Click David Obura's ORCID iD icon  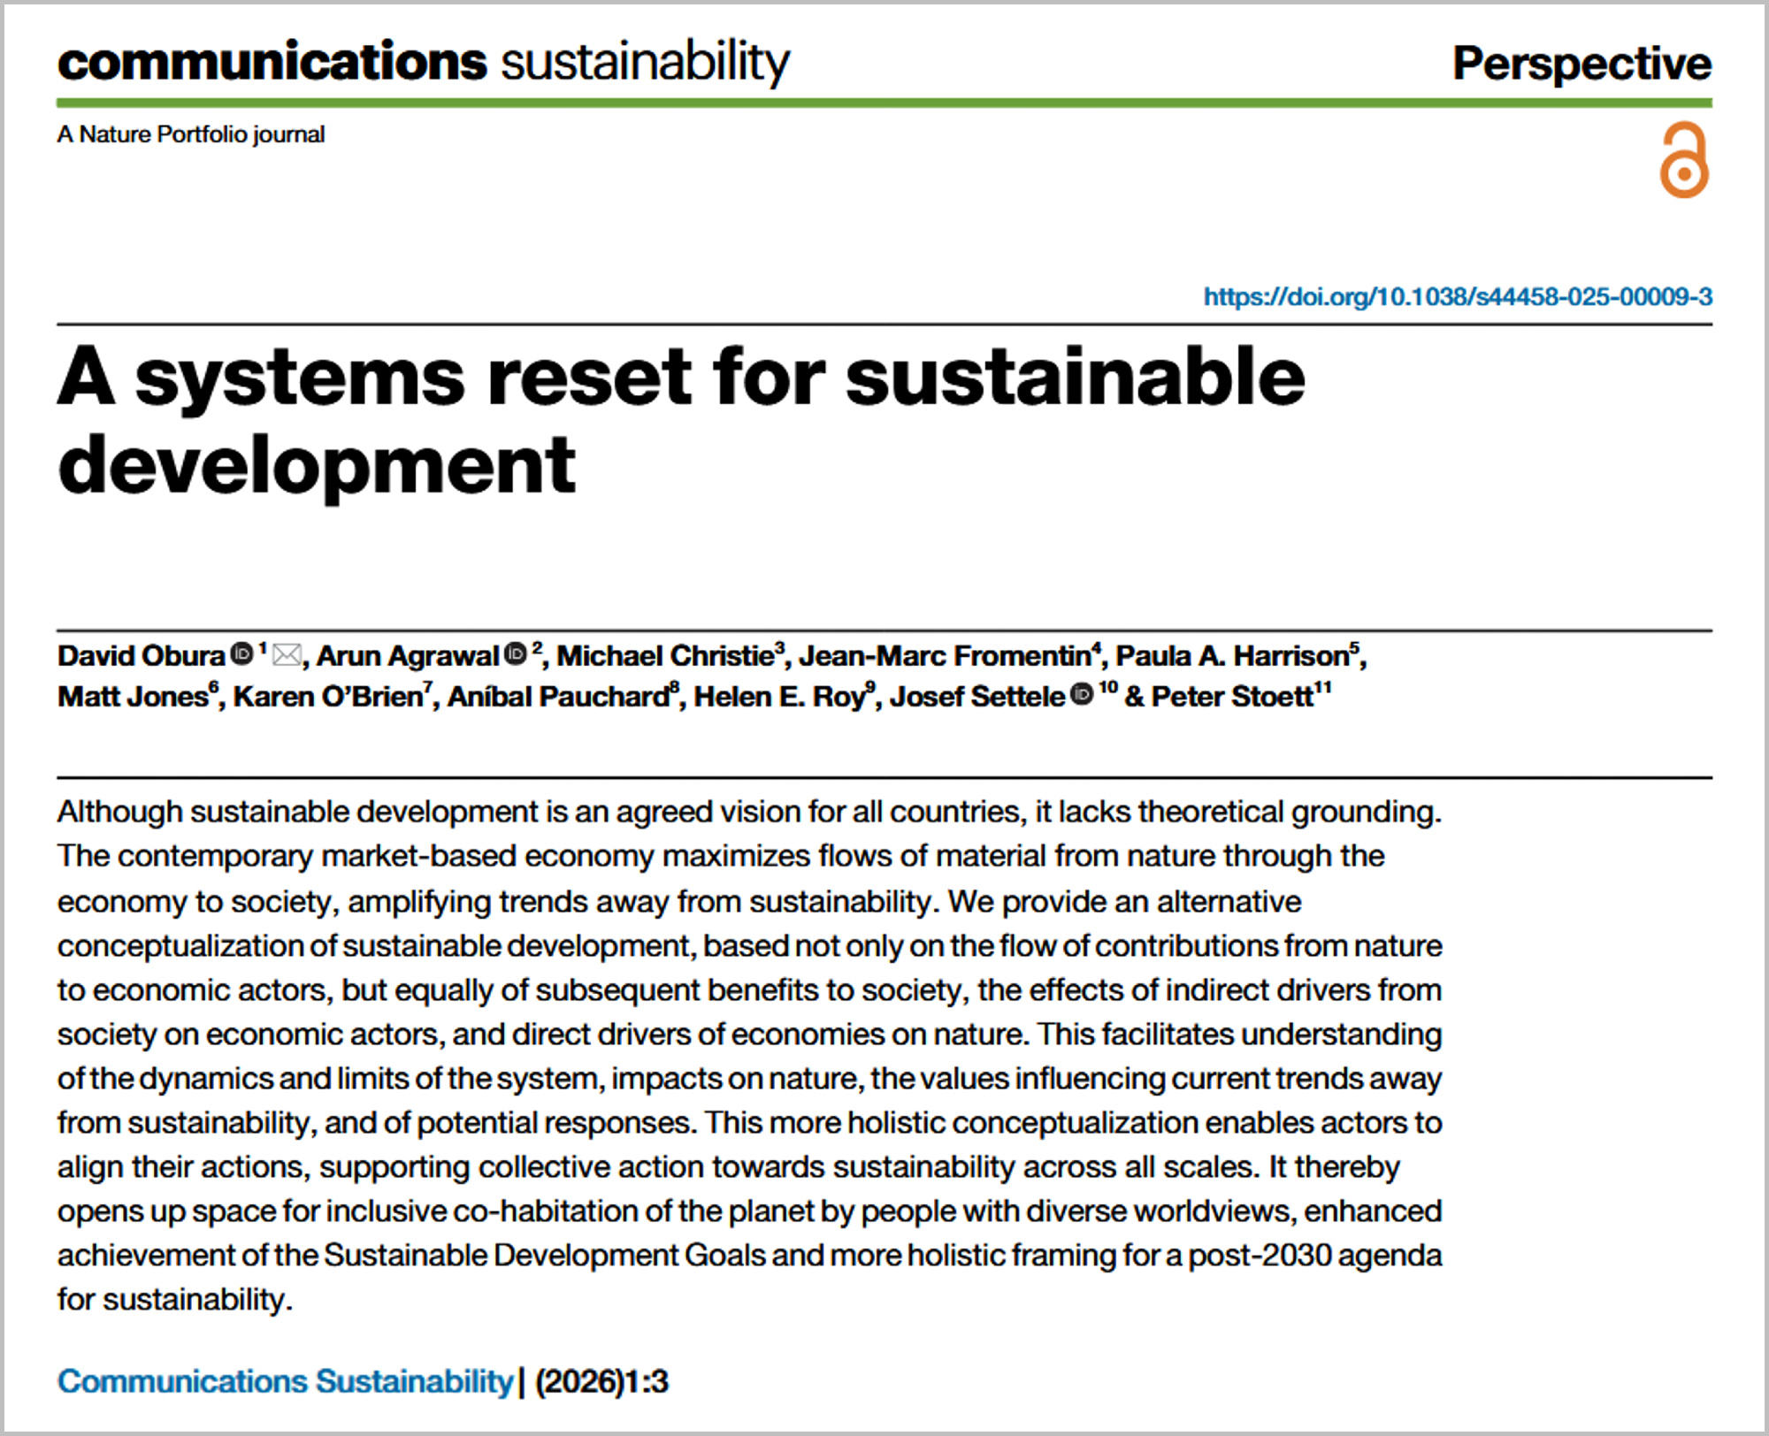241,654
